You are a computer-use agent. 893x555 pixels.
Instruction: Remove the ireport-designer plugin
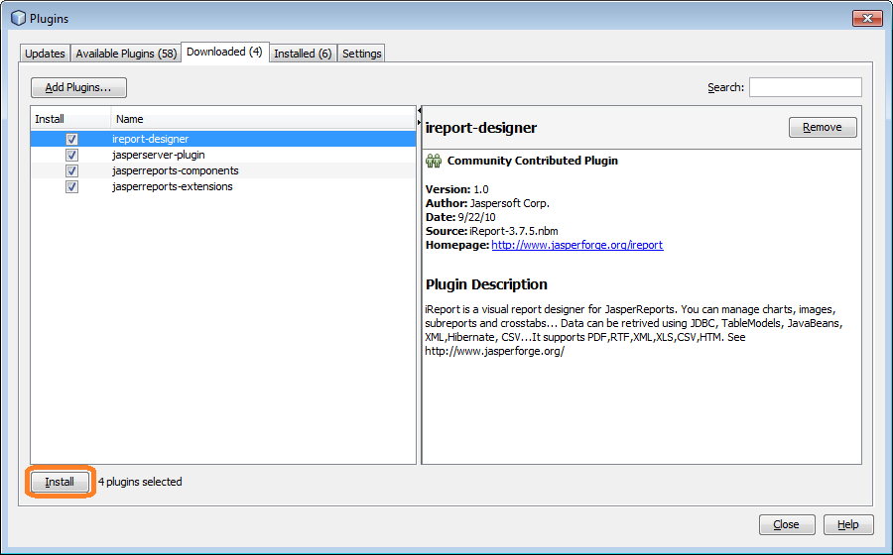coord(822,127)
